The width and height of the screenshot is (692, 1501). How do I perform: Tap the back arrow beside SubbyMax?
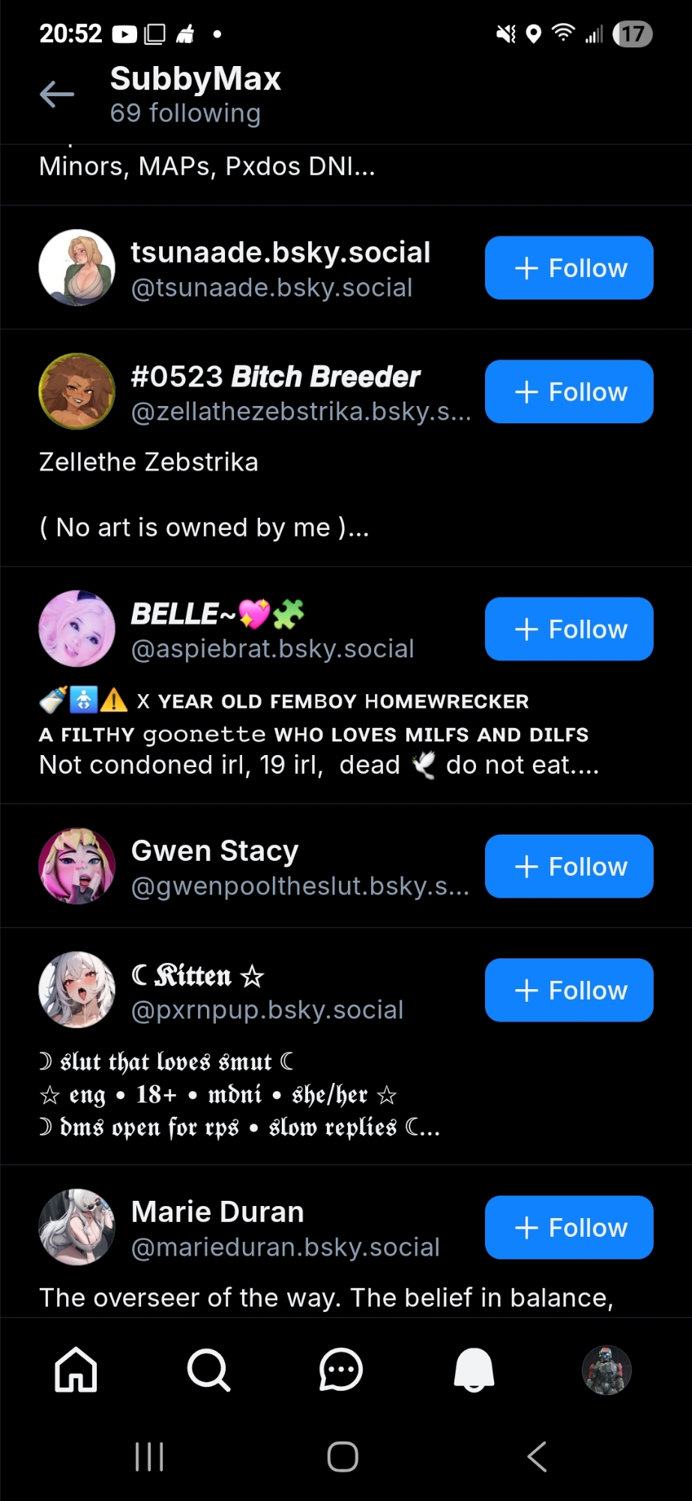57,94
